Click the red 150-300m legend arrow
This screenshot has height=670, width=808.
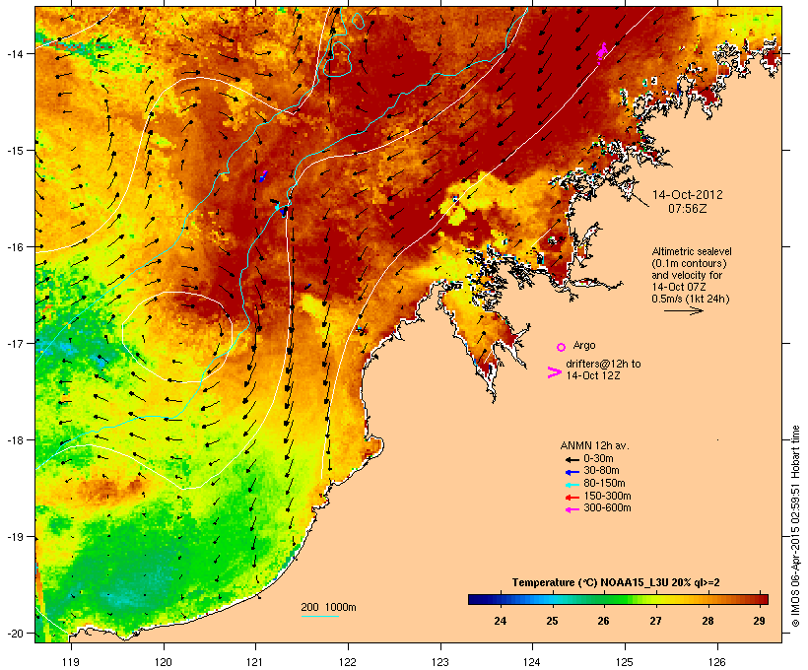pyautogui.click(x=572, y=498)
